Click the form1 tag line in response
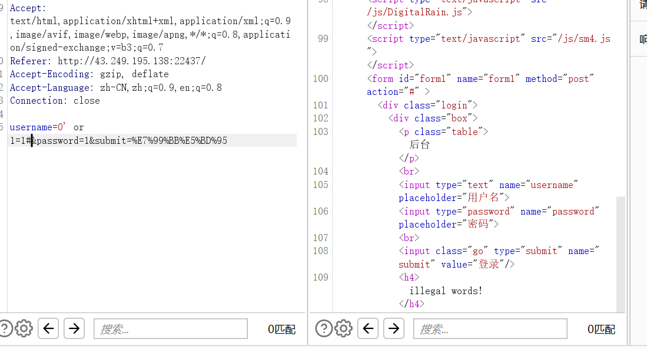 pyautogui.click(x=480, y=78)
